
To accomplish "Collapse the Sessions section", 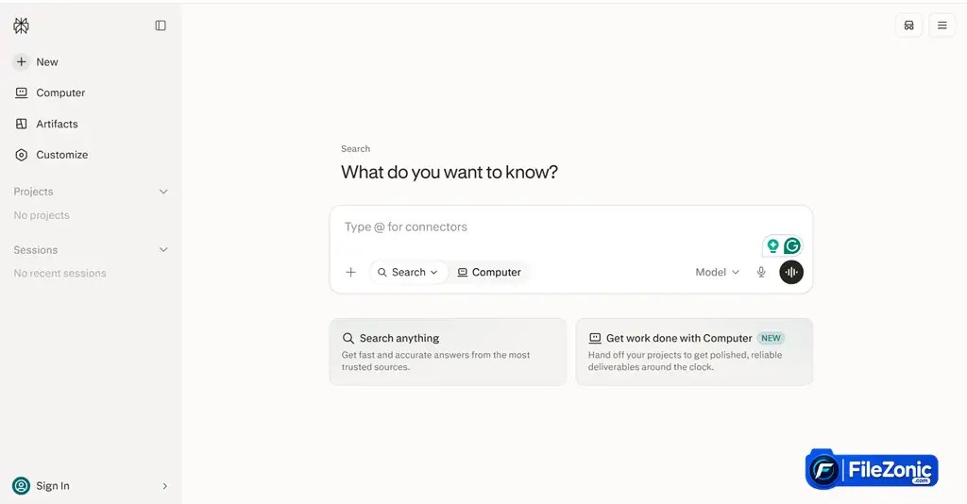I will pos(163,249).
